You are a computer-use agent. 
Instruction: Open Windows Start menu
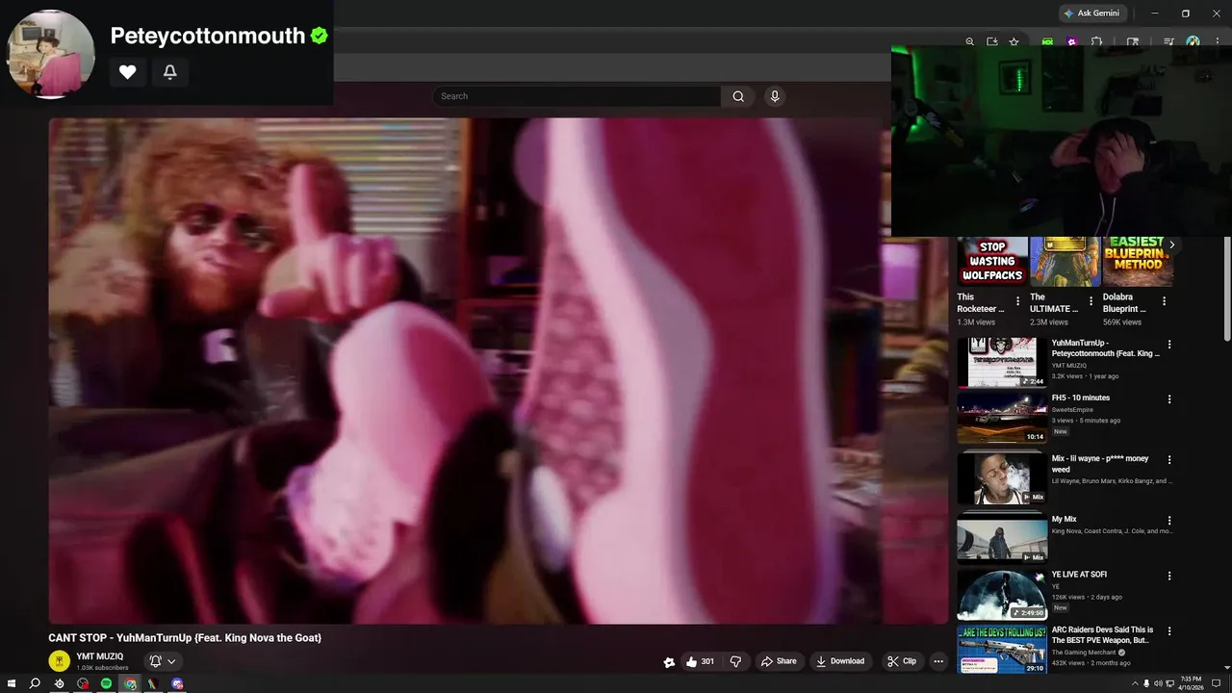click(x=12, y=683)
